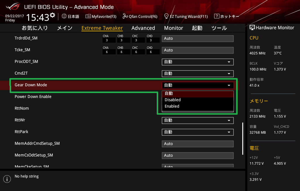Screen dimensions: 300x191
Task: Switch to 起動 tab
Action: point(197,28)
